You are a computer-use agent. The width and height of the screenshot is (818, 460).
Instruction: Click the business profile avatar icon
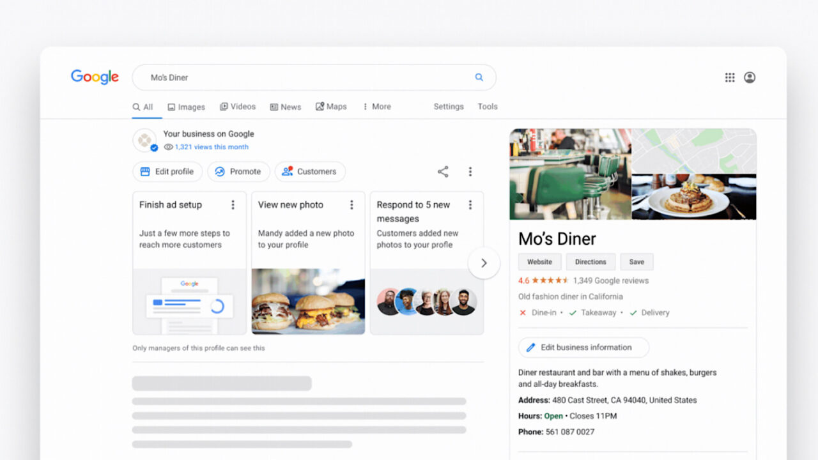click(144, 140)
